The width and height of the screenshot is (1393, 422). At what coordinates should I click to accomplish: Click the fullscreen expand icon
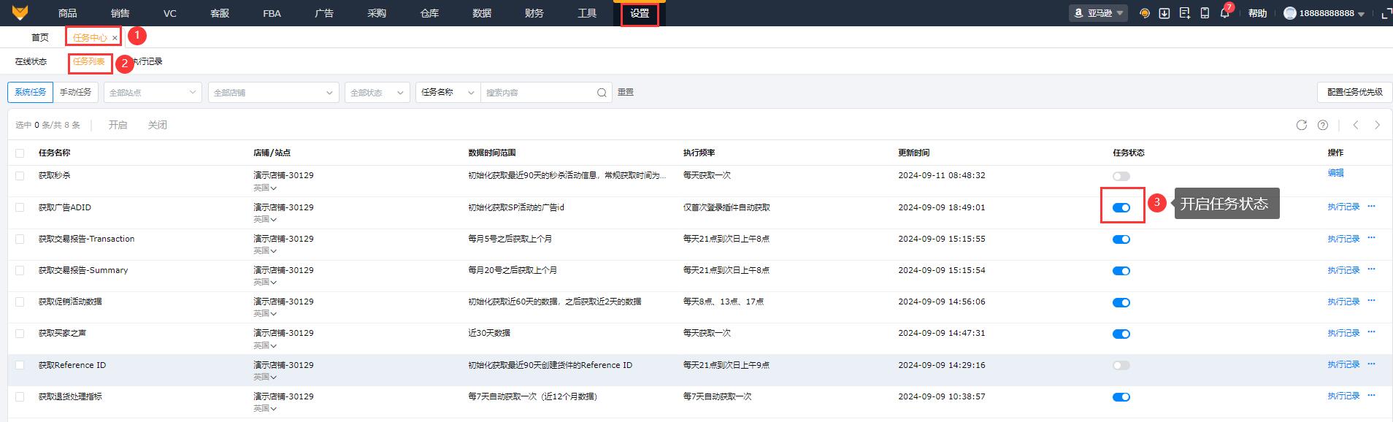pos(1386,13)
